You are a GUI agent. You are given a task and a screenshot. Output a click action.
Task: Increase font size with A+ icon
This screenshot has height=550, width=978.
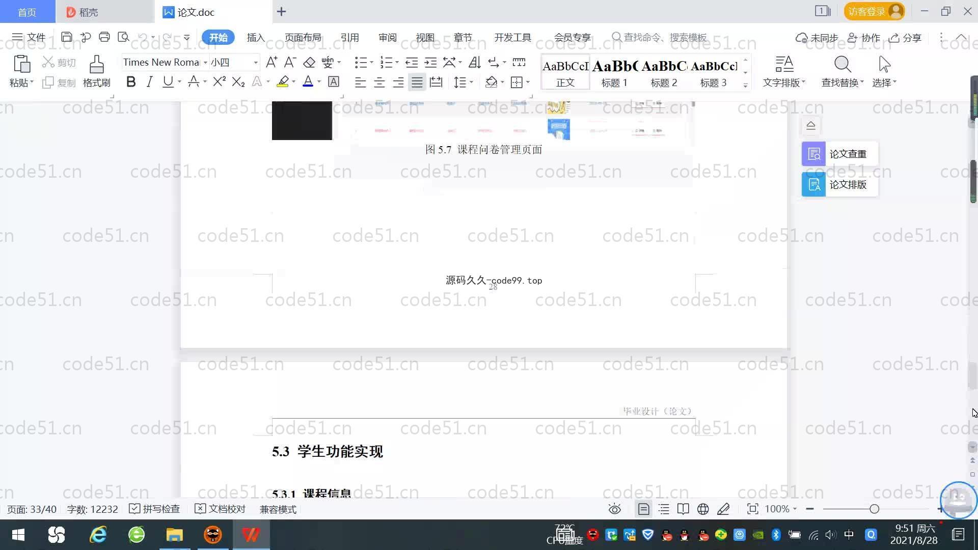pos(271,62)
